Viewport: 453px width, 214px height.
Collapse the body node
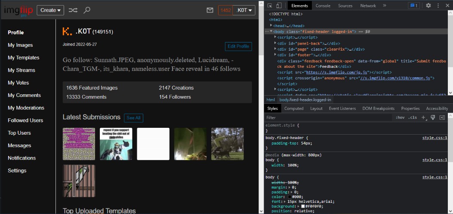click(271, 31)
